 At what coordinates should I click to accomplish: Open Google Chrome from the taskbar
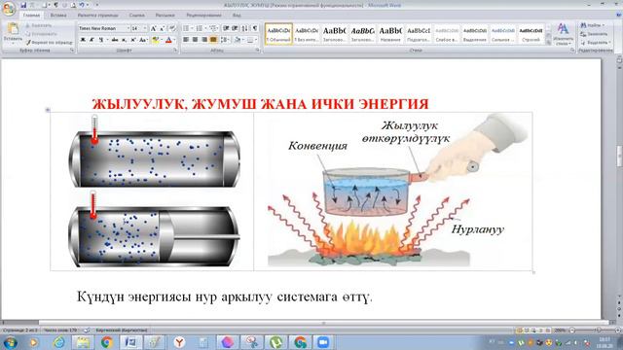[x=106, y=341]
